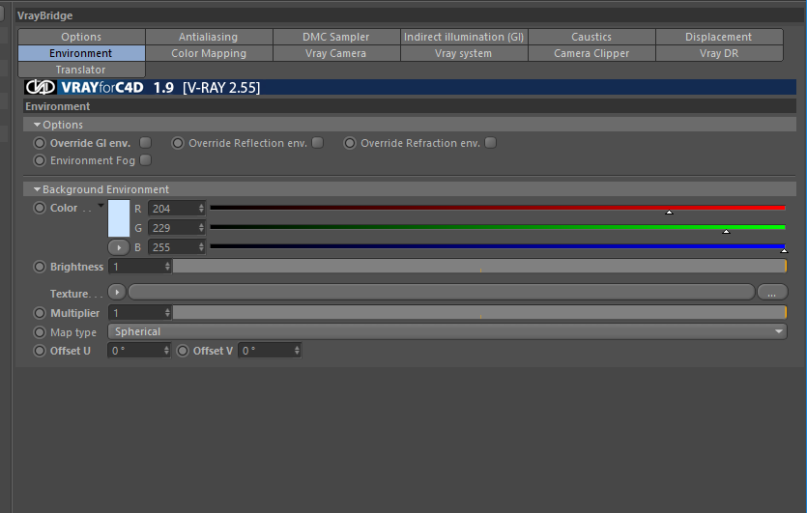Click the Offset U animation dot
Viewport: 807px width, 513px height.
pyautogui.click(x=40, y=351)
